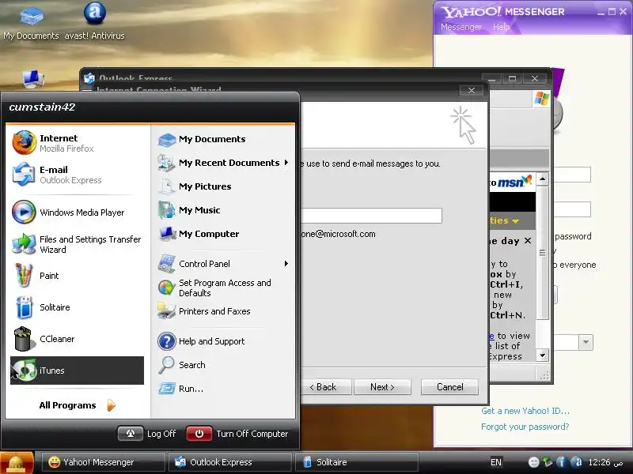633x474 pixels.
Task: Close the tip of the day panel
Action: (x=528, y=241)
